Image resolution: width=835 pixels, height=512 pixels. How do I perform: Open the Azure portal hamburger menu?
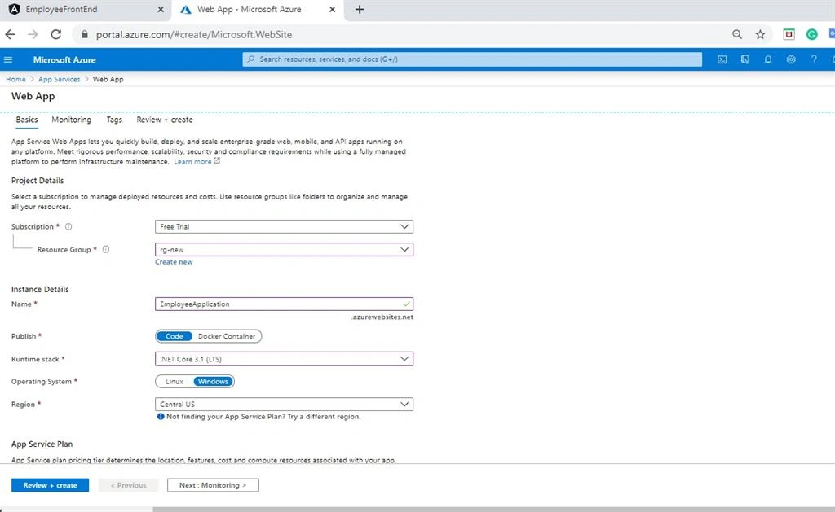tap(8, 59)
